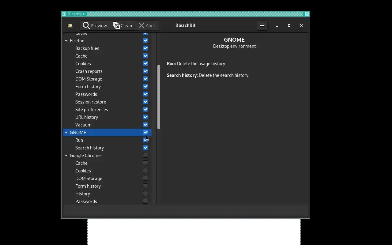Select Search history under GNOME
Viewport: 392px width, 245px height.
(x=107, y=148)
